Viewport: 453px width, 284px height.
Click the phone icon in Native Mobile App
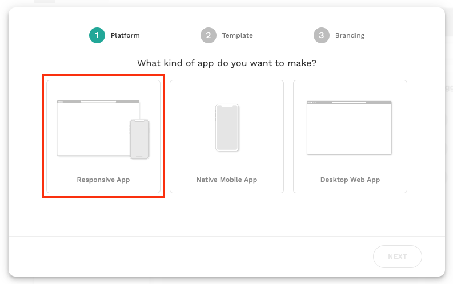(227, 128)
